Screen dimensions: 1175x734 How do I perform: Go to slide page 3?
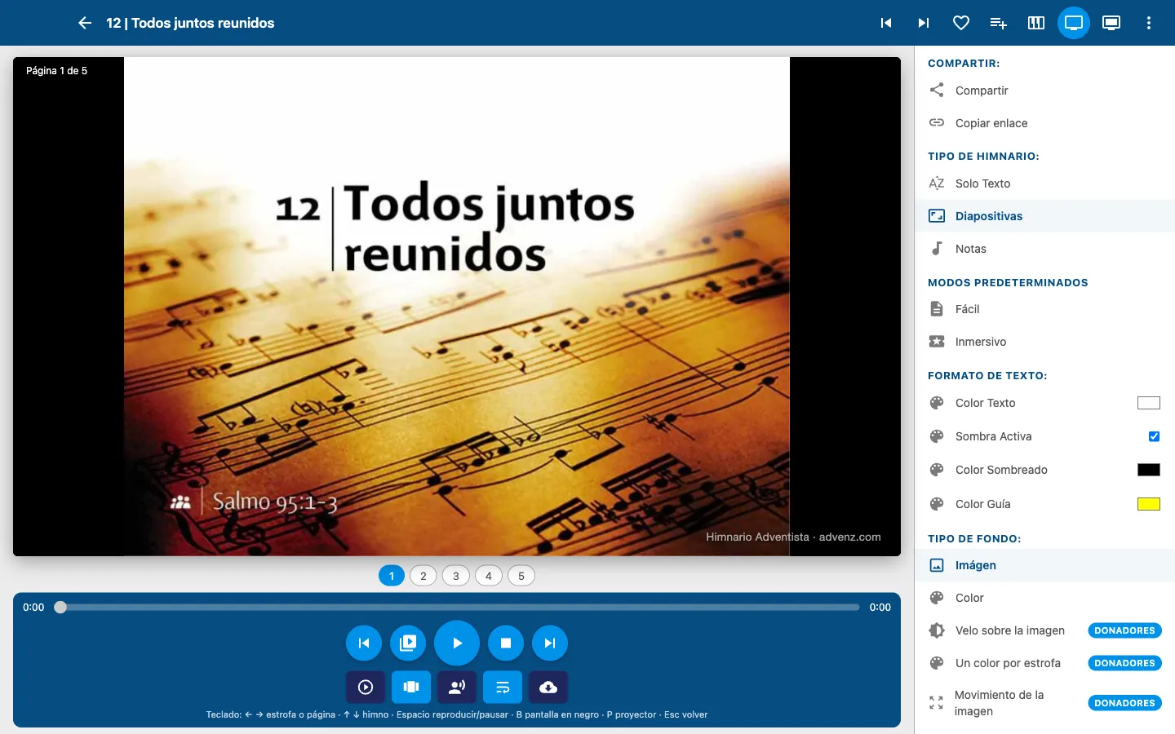point(456,576)
